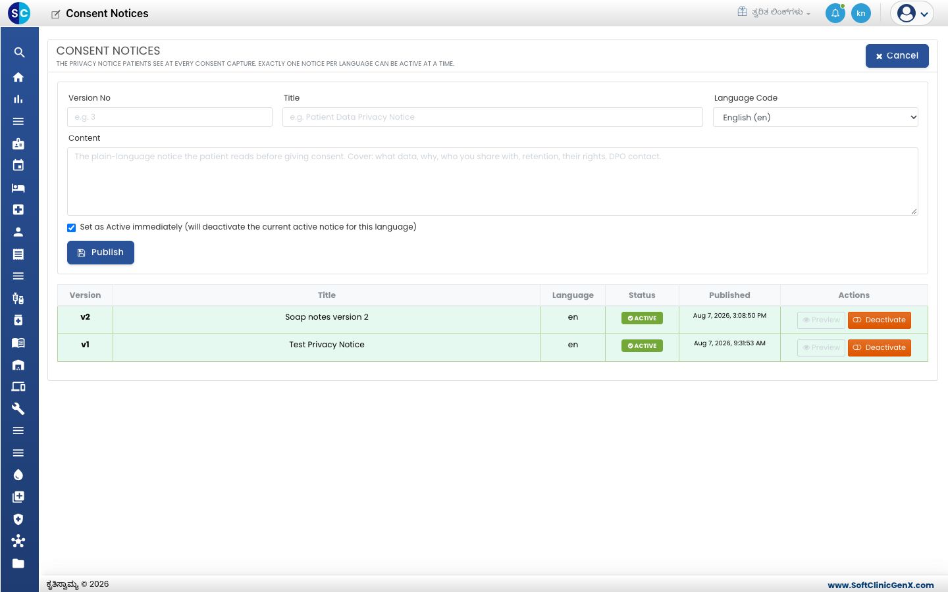Expand the Language Code dropdown
The height and width of the screenshot is (592, 948).
click(815, 117)
